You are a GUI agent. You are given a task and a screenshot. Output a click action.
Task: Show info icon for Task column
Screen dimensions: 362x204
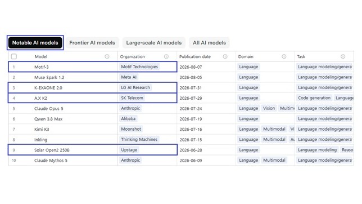[343, 56]
